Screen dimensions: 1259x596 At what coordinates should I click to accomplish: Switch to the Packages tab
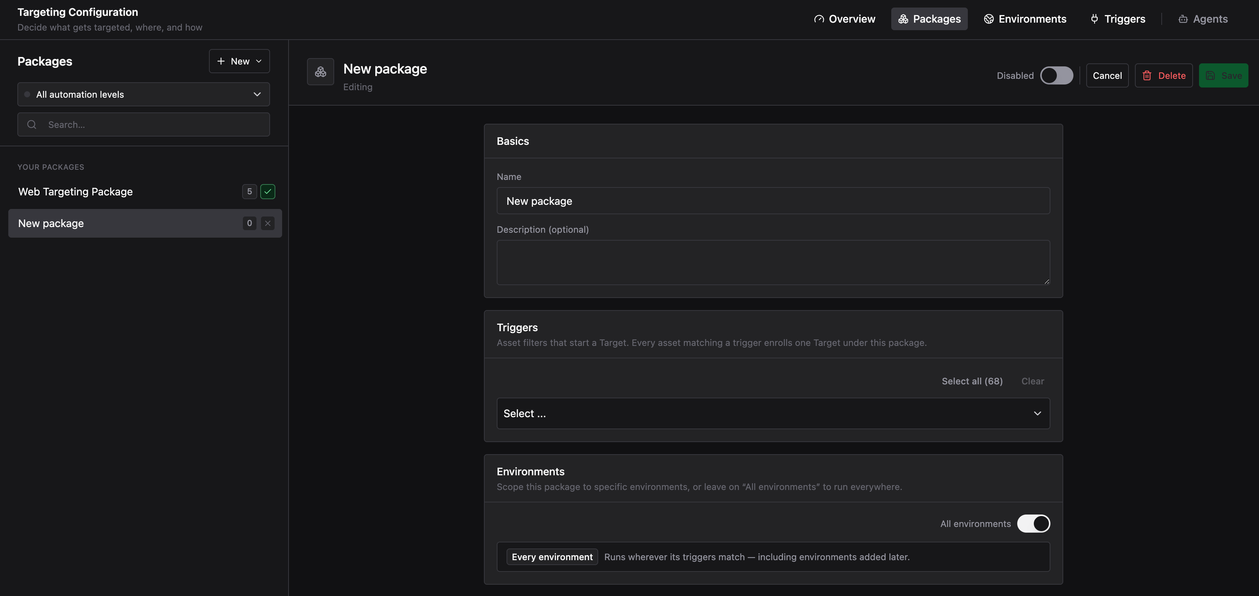pos(929,19)
